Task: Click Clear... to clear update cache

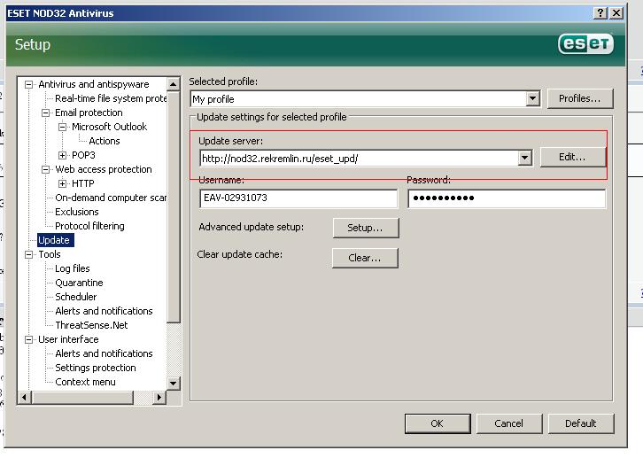Action: click(x=365, y=258)
